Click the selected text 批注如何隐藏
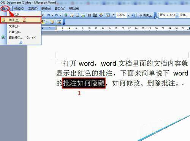This screenshot has height=141, width=190. (x=84, y=83)
